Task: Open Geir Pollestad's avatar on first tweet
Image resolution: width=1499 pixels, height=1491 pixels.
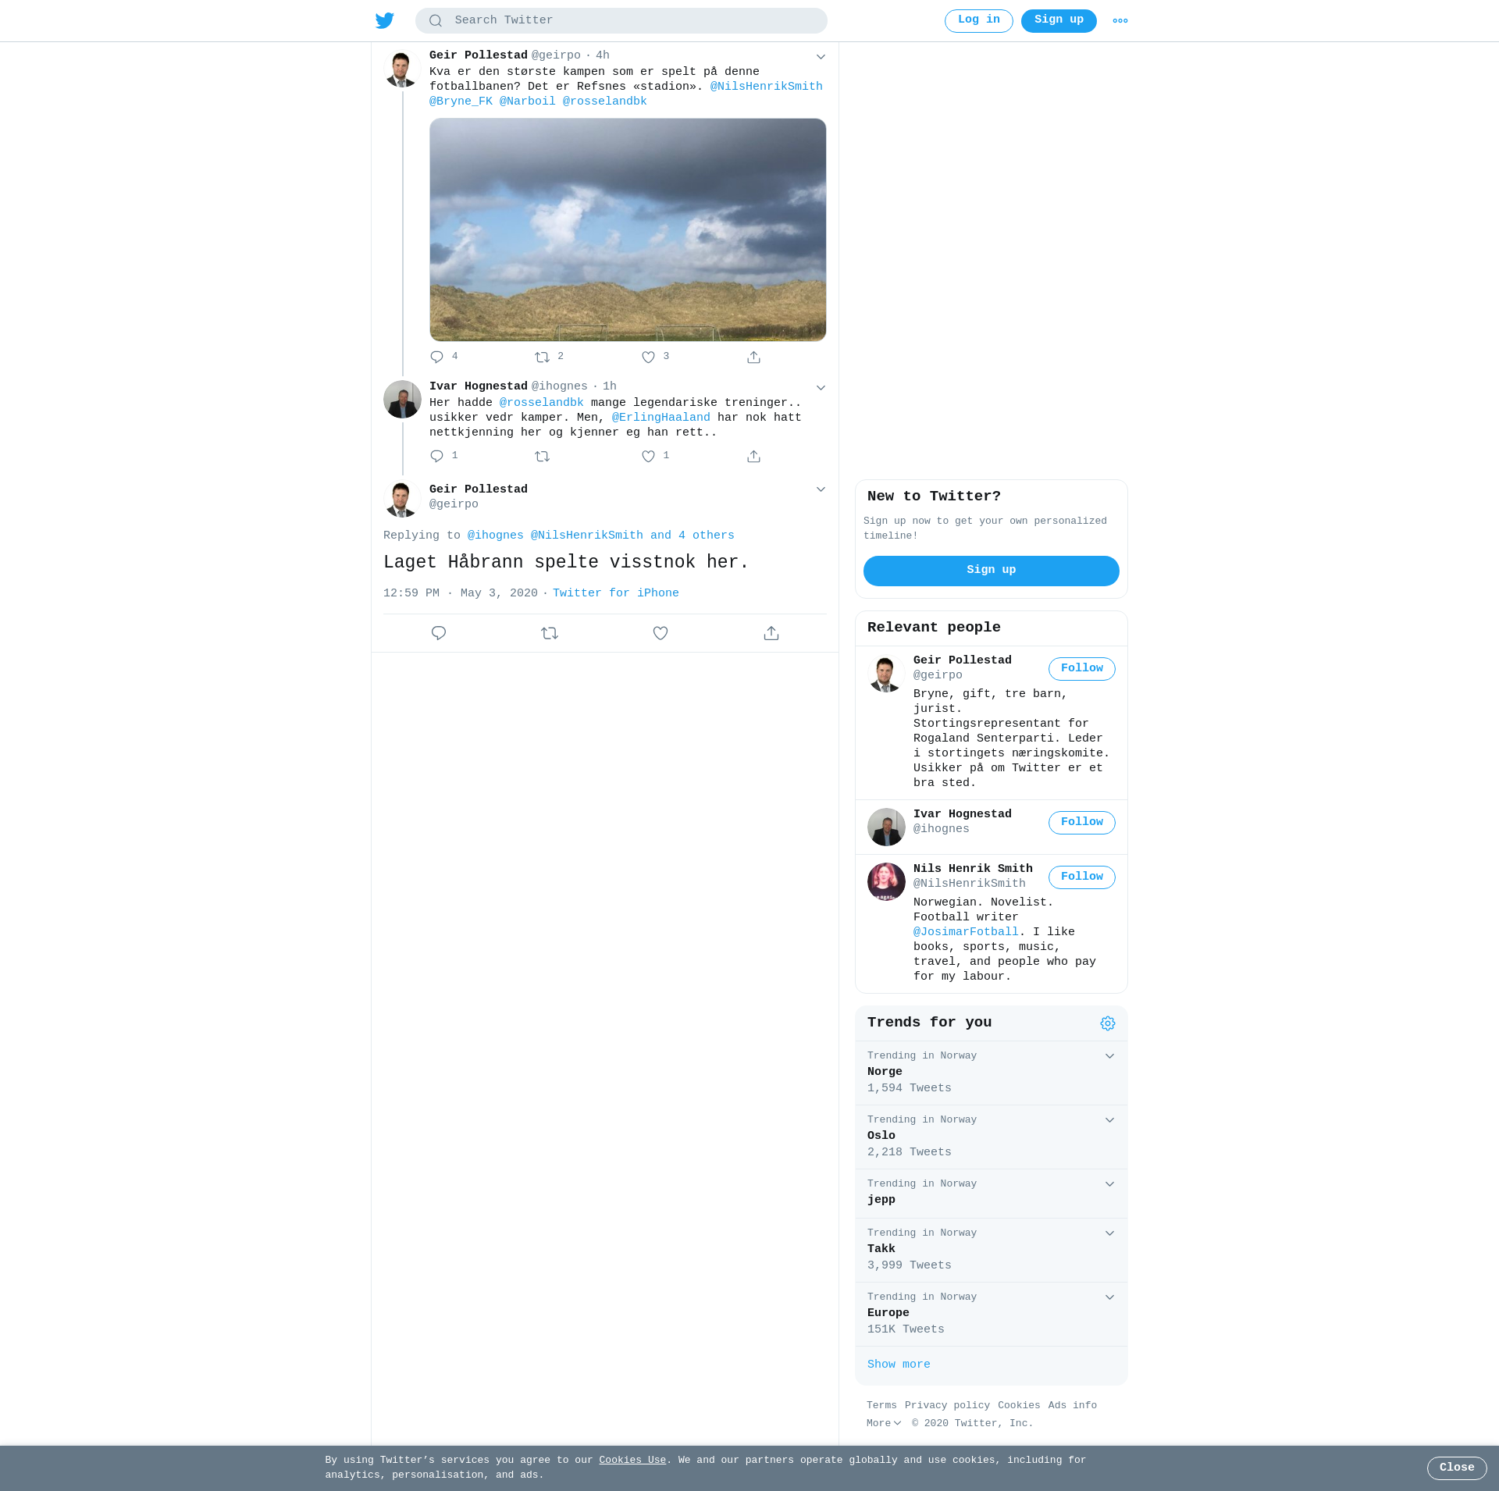Action: click(402, 69)
